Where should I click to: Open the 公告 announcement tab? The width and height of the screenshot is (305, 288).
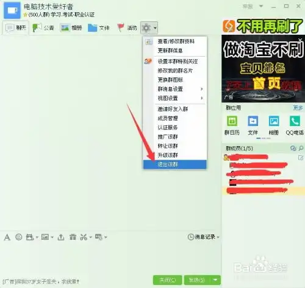tap(43, 27)
